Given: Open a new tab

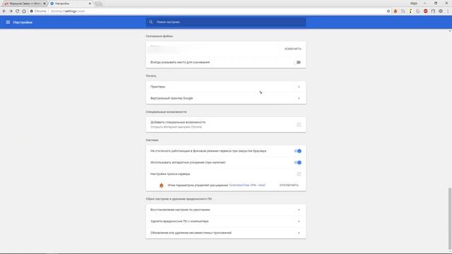Looking at the screenshot, I should (x=98, y=4).
